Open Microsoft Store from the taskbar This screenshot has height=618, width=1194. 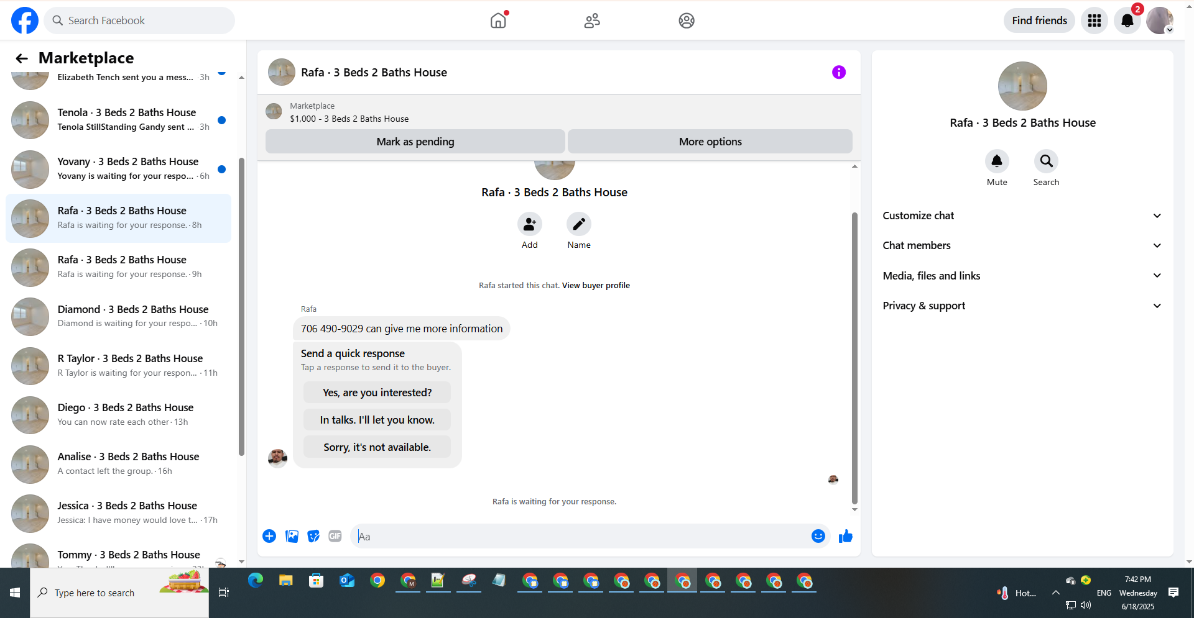[x=317, y=581]
